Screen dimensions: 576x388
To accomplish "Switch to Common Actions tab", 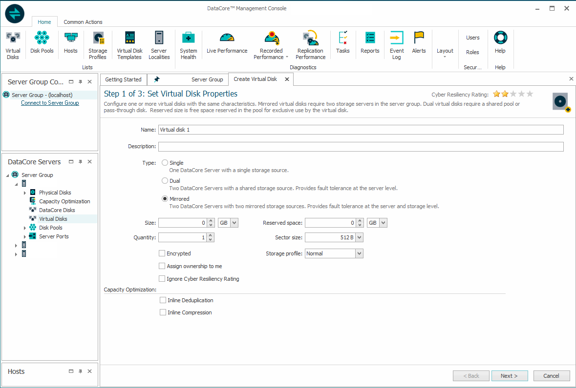I will click(x=83, y=22).
